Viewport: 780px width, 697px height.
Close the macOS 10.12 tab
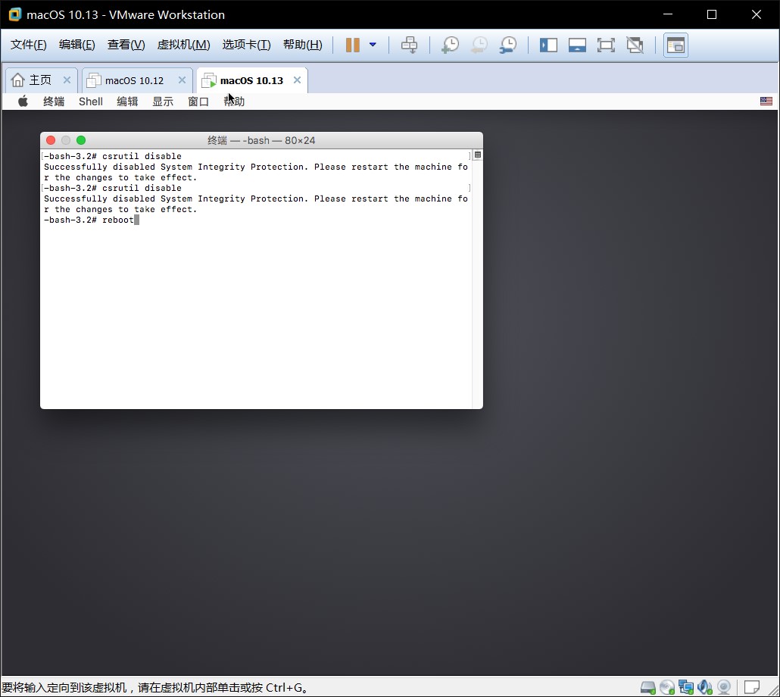point(182,80)
